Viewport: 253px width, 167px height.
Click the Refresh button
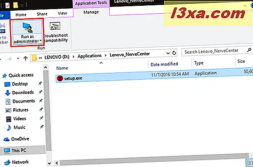point(174,53)
